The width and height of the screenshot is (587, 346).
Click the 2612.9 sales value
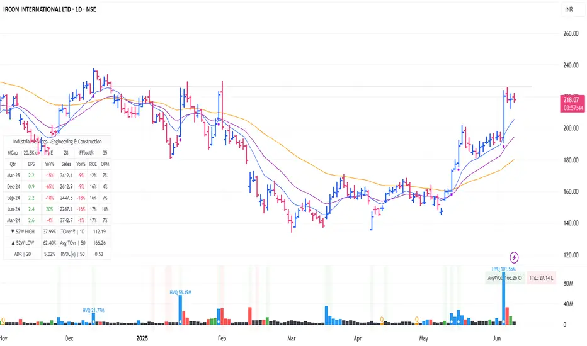[66, 186]
